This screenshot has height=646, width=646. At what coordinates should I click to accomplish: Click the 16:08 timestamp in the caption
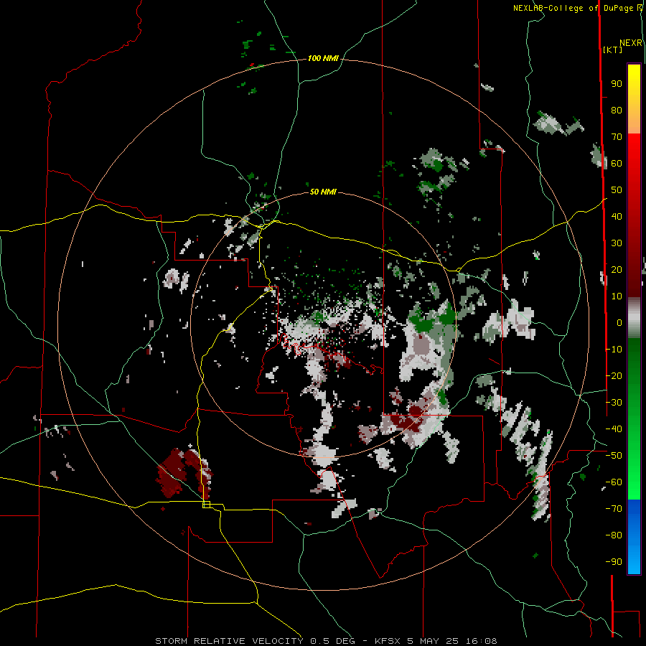(x=482, y=641)
